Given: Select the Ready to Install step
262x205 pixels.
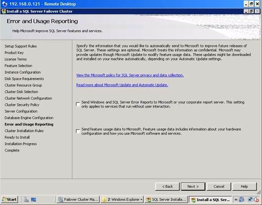Looking at the screenshot, I should coord(17,137).
